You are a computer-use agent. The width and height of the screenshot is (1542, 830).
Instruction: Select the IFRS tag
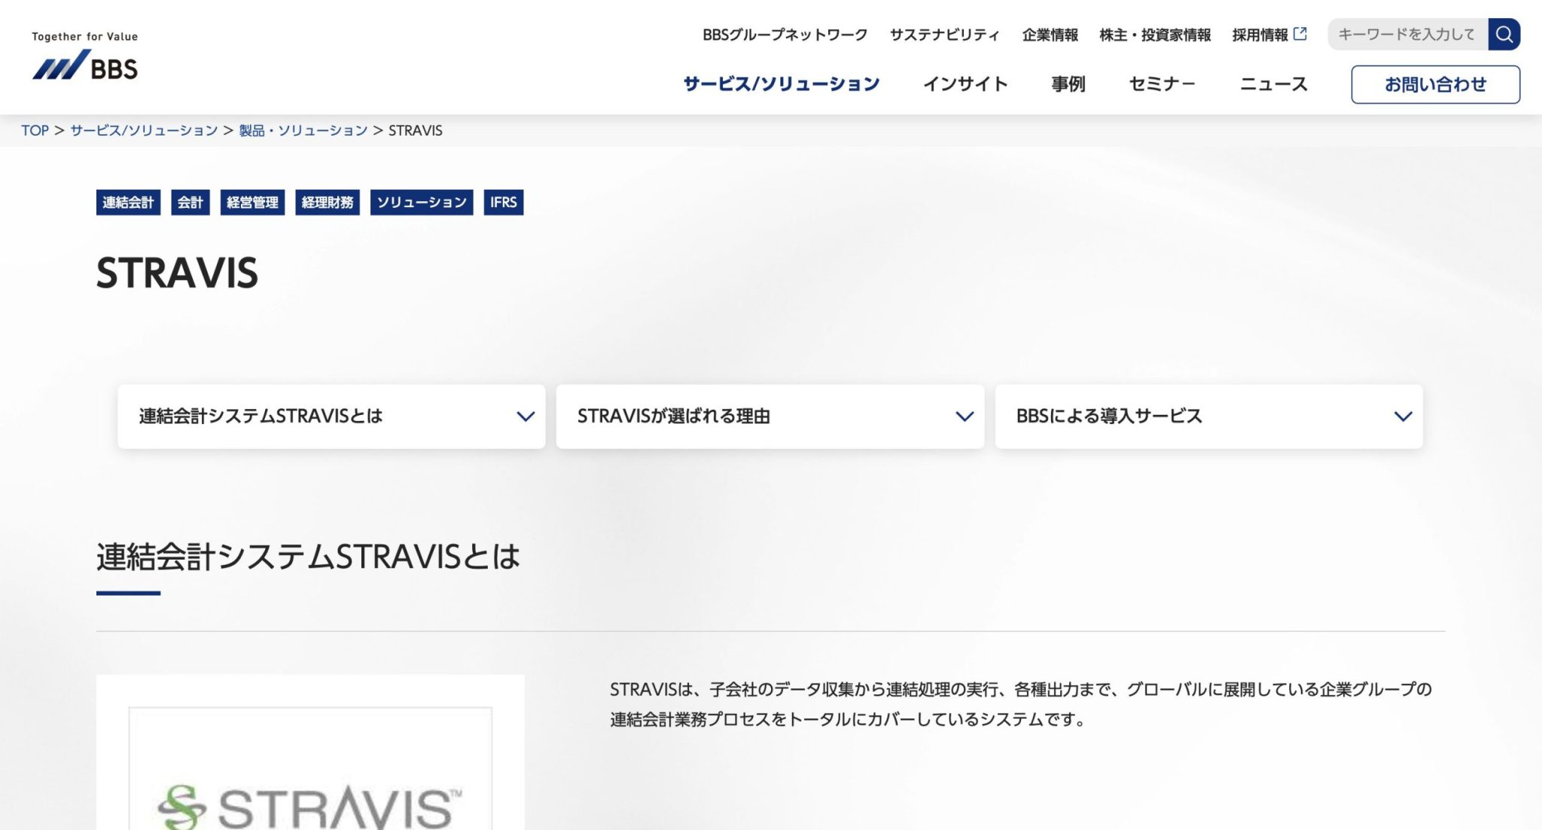[x=504, y=202]
